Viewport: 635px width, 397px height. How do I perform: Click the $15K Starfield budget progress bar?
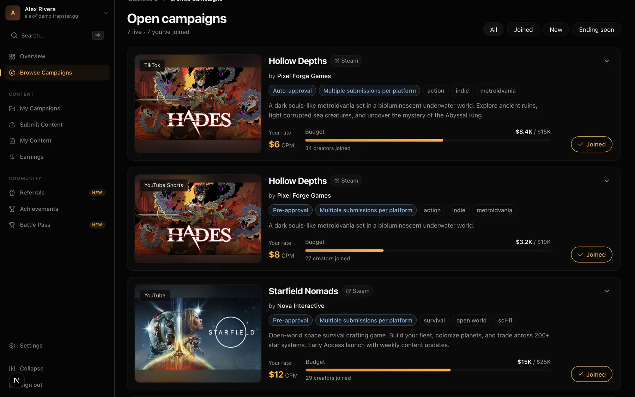pyautogui.click(x=428, y=370)
